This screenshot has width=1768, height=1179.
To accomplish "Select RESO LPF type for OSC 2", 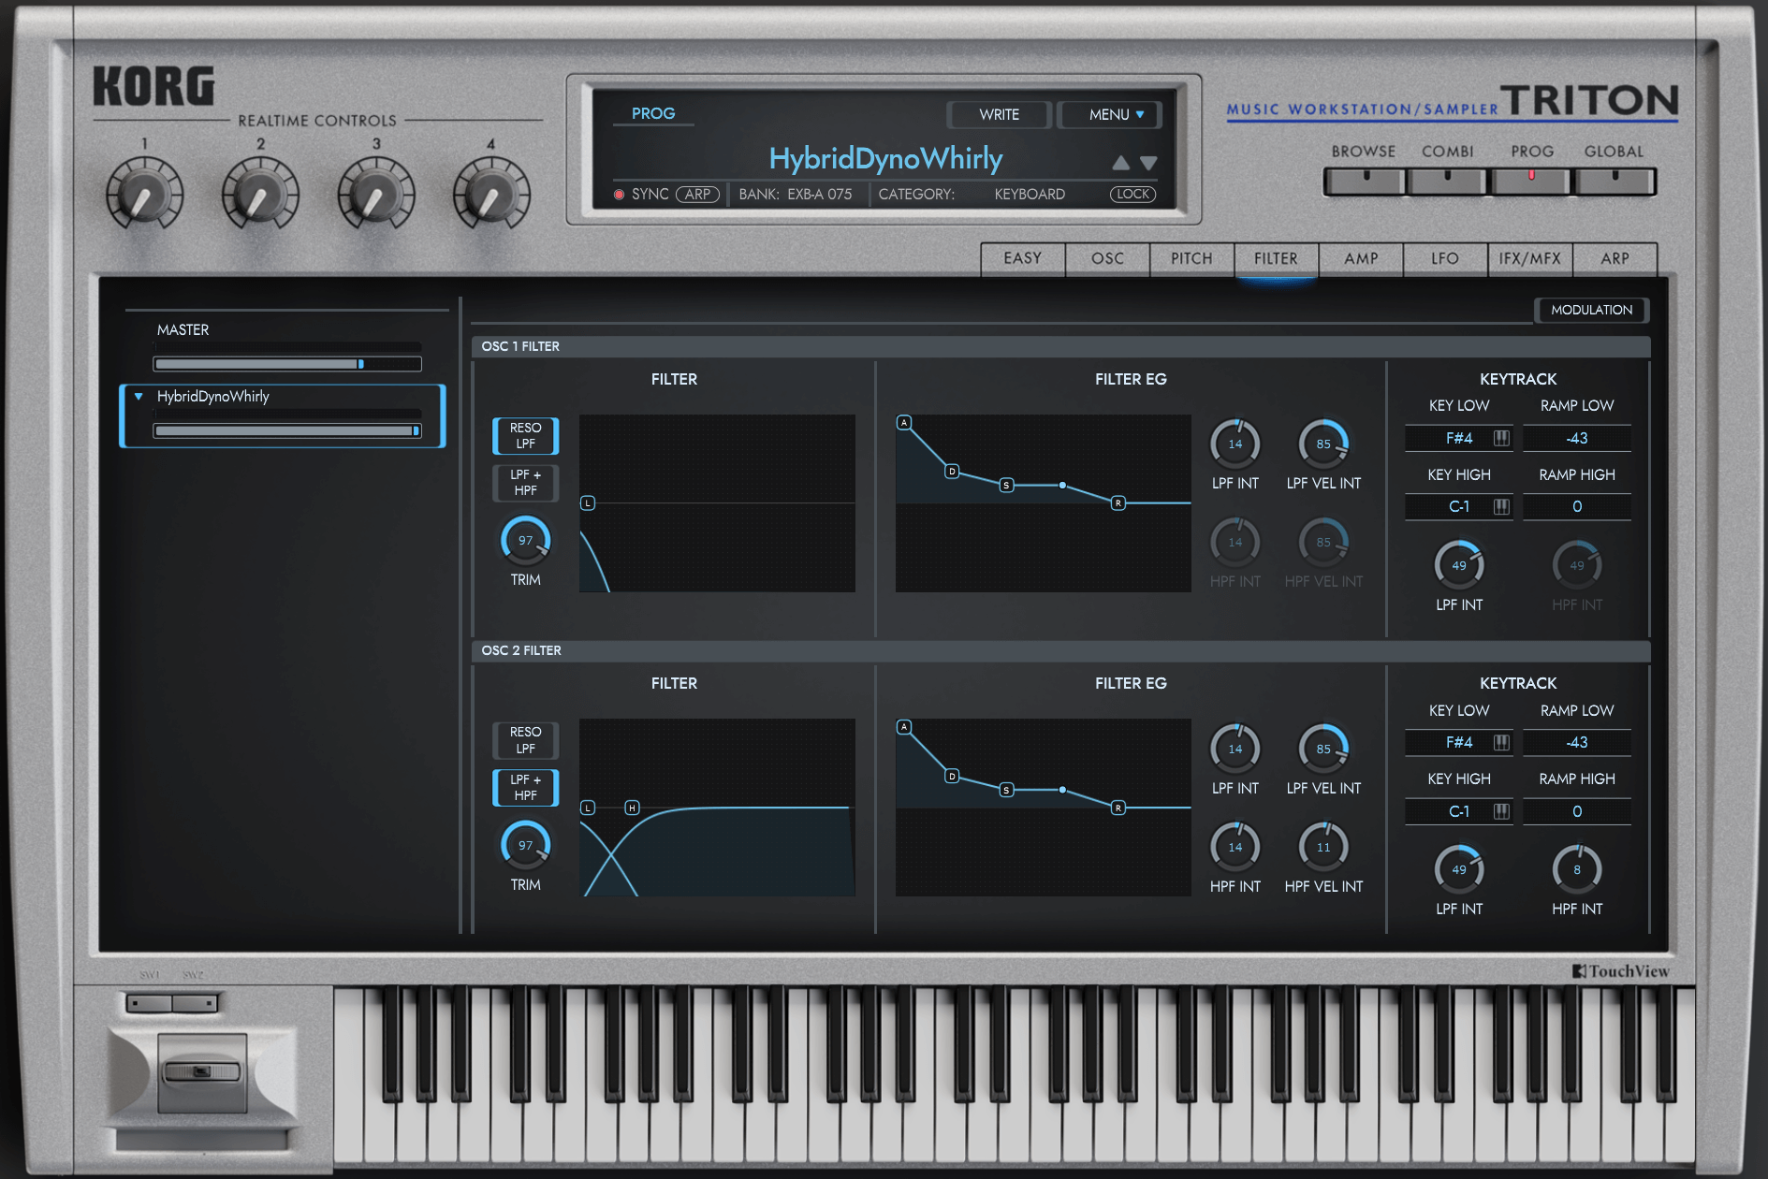I will point(526,740).
